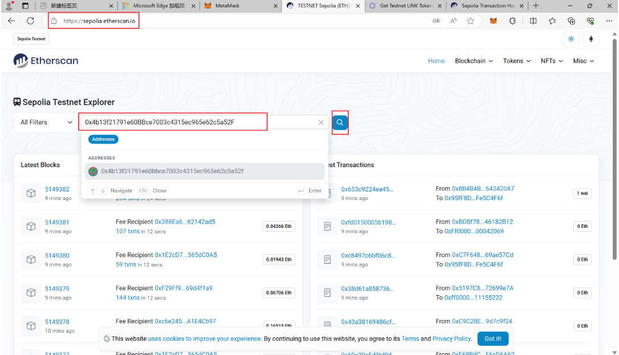Viewport: 619px width, 355px height.
Task: Expand the NFTs menu
Action: click(552, 61)
